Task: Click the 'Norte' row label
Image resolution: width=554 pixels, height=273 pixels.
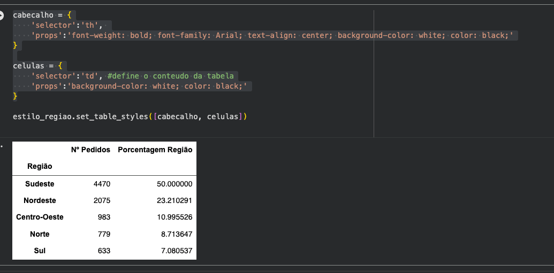Action: [40, 234]
